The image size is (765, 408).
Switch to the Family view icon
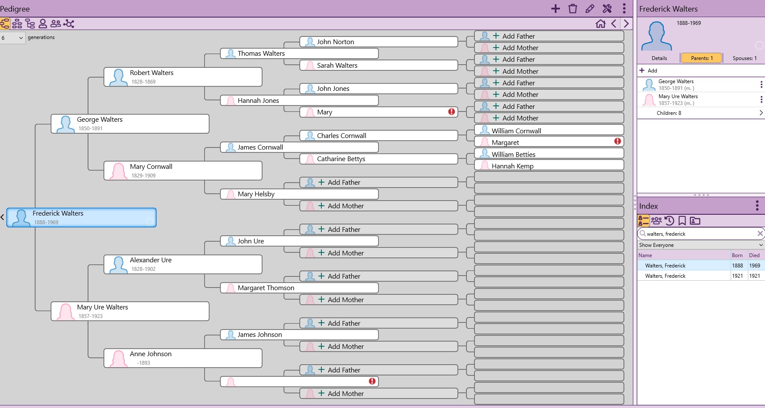pos(17,24)
